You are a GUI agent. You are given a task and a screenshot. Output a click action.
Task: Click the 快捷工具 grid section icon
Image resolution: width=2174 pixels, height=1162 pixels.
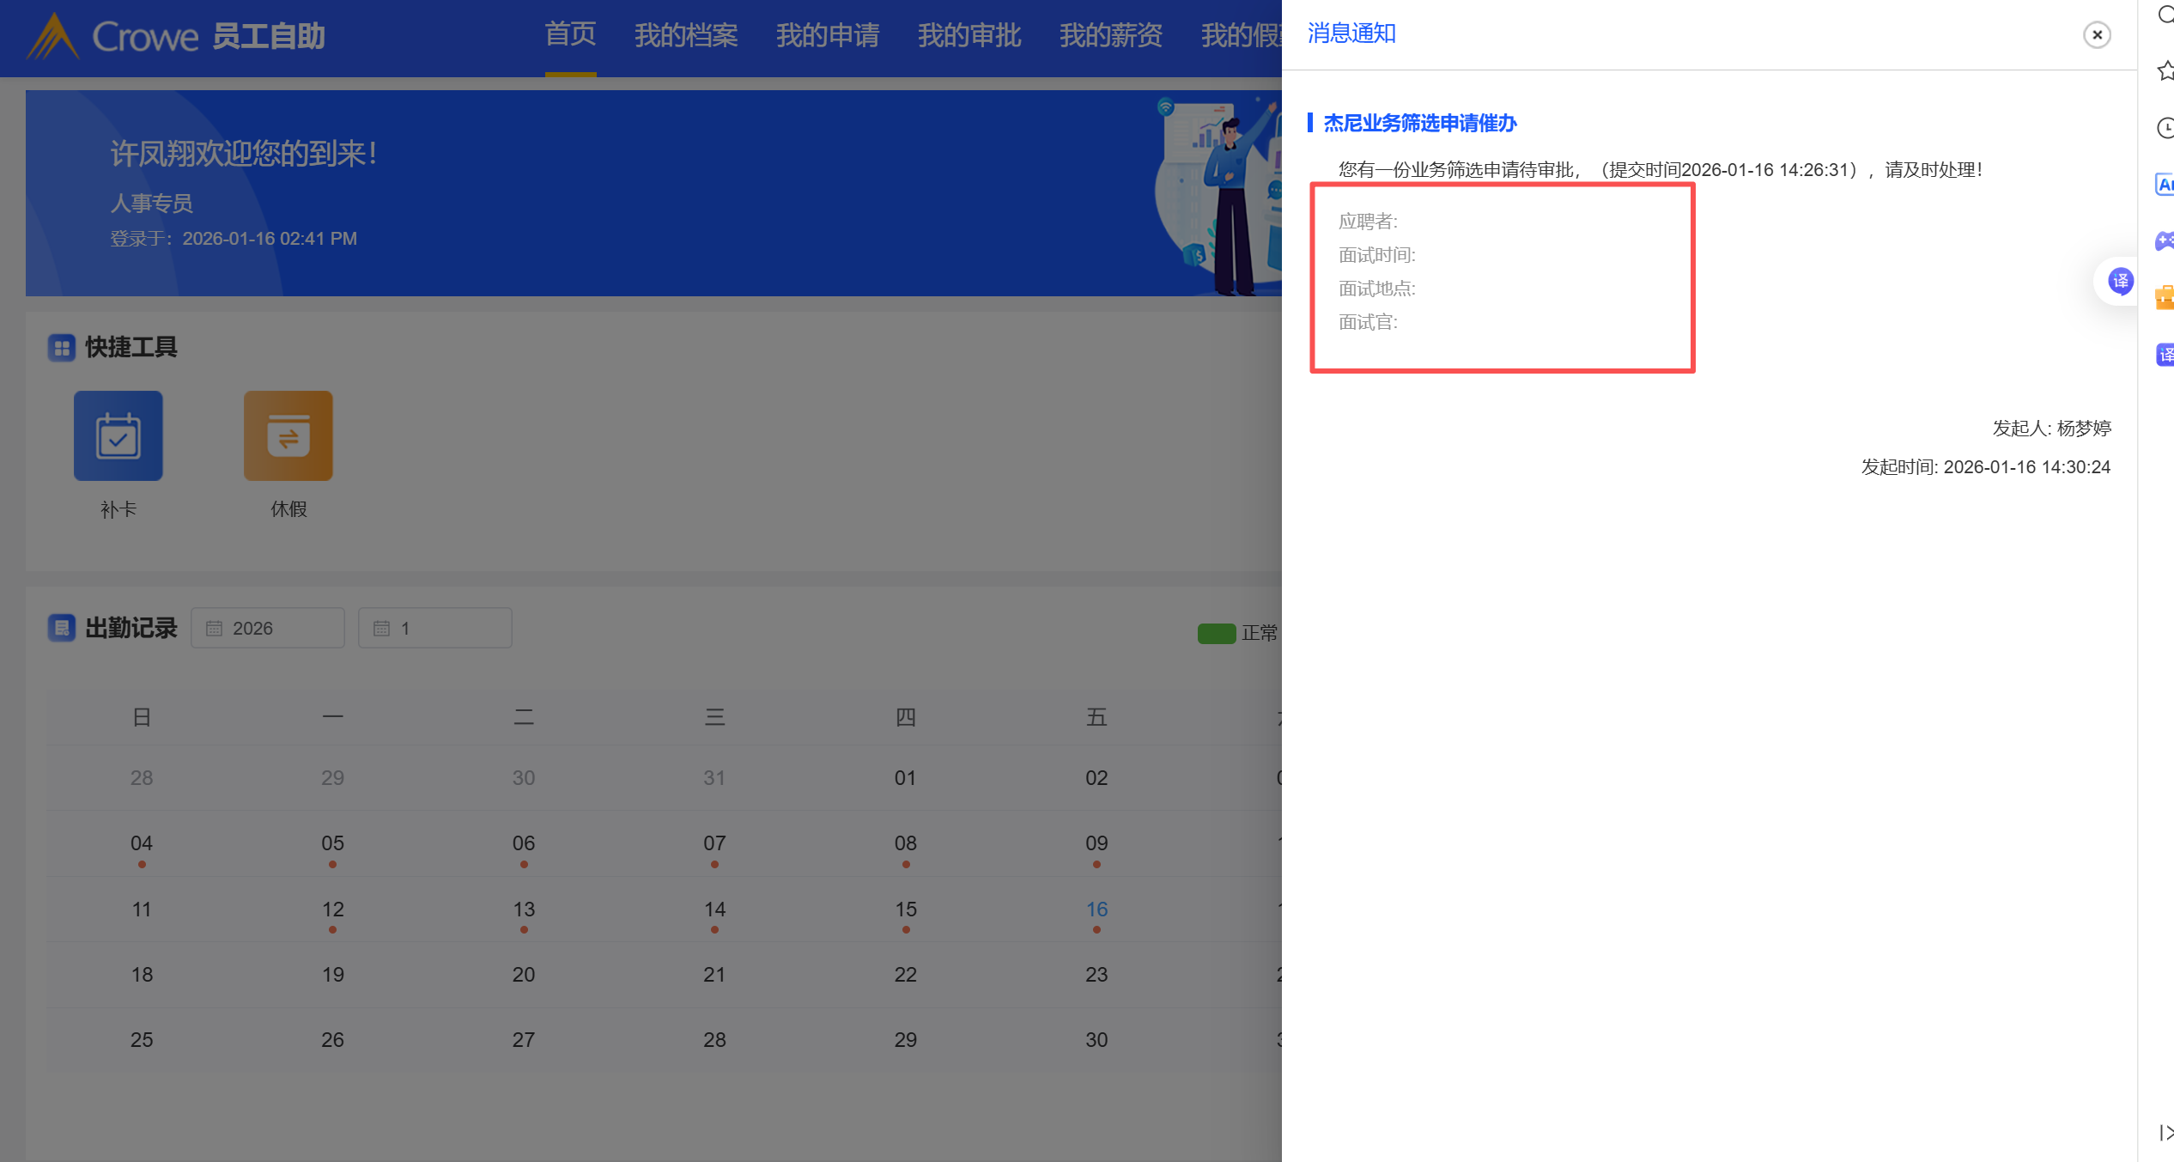coord(62,348)
